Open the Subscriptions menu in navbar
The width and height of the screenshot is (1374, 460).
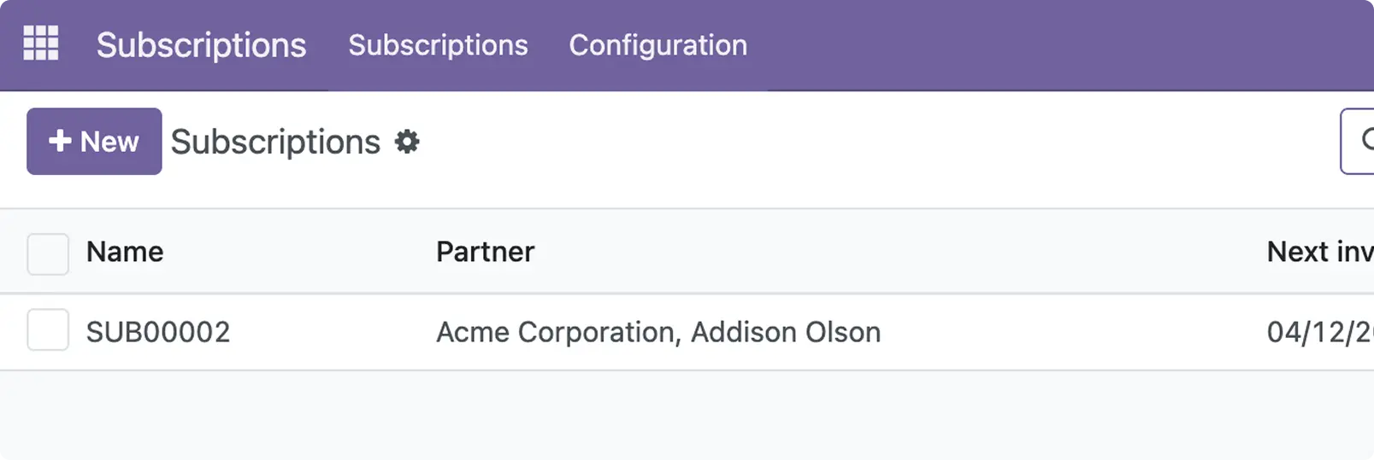coord(438,45)
